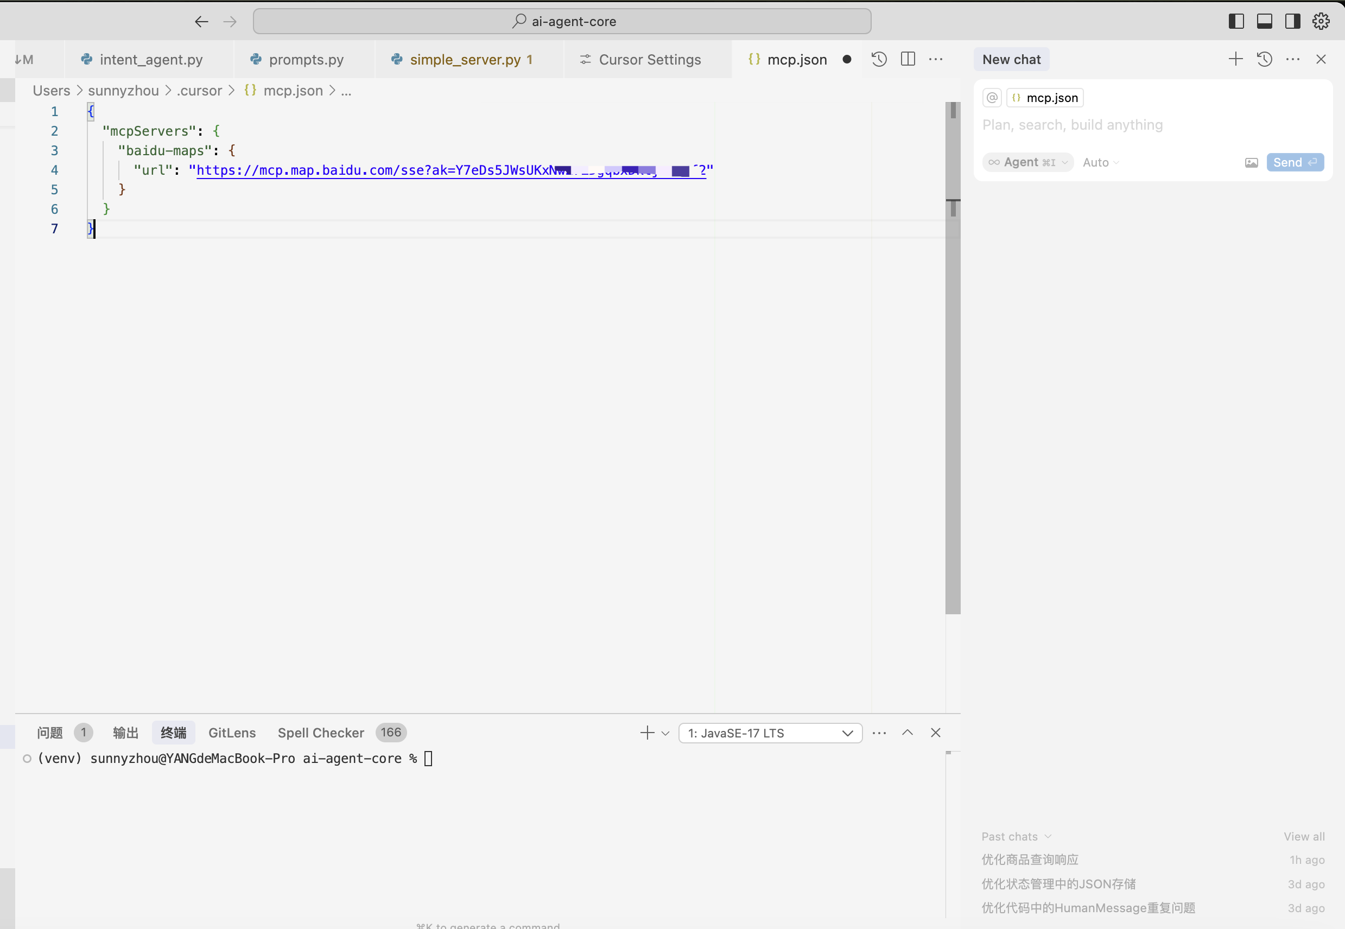1345x929 pixels.
Task: Toggle the secondary sidebar layout icon
Action: pos(1292,22)
